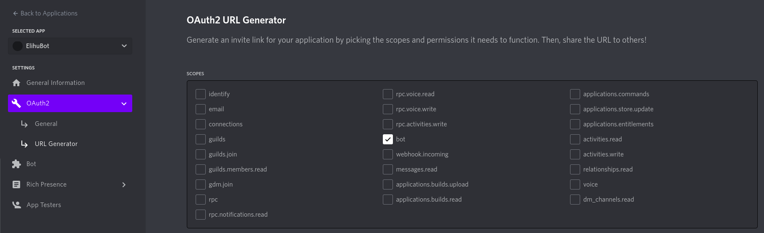Screen dimensions: 764x233
Task: Click the Rich Presence document icon
Action: click(16, 184)
